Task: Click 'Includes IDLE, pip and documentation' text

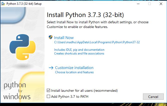Action: (x=79, y=50)
